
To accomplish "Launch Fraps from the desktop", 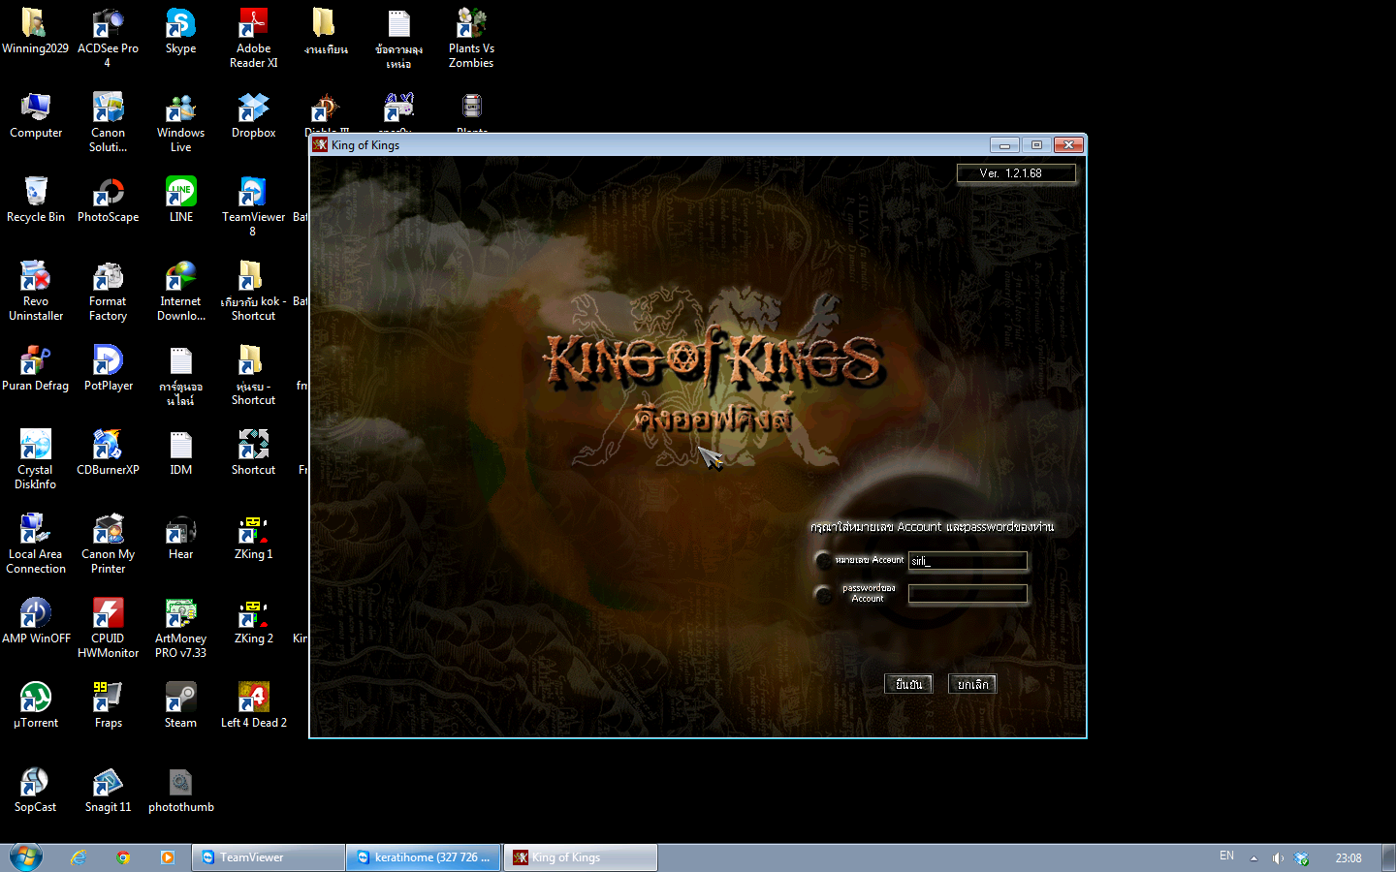I will click(108, 705).
